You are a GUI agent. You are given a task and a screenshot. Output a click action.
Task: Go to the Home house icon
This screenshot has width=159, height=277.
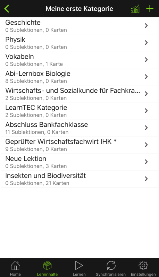pos(15,265)
